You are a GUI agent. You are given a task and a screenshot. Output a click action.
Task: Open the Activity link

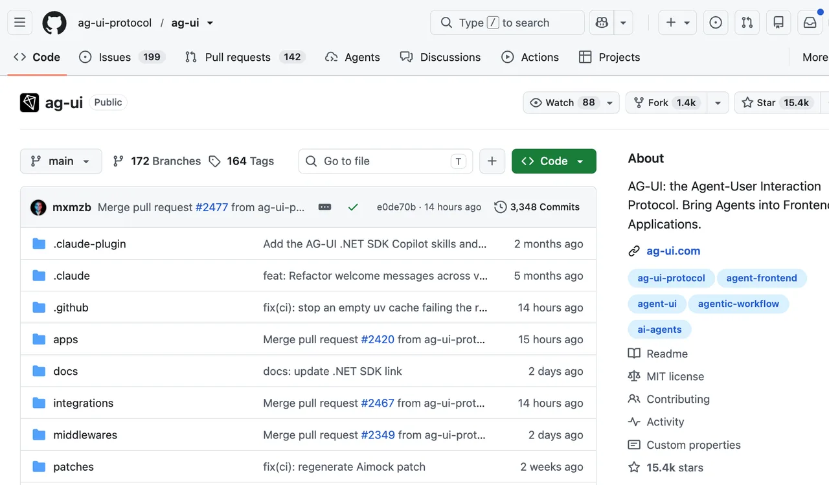656,422
